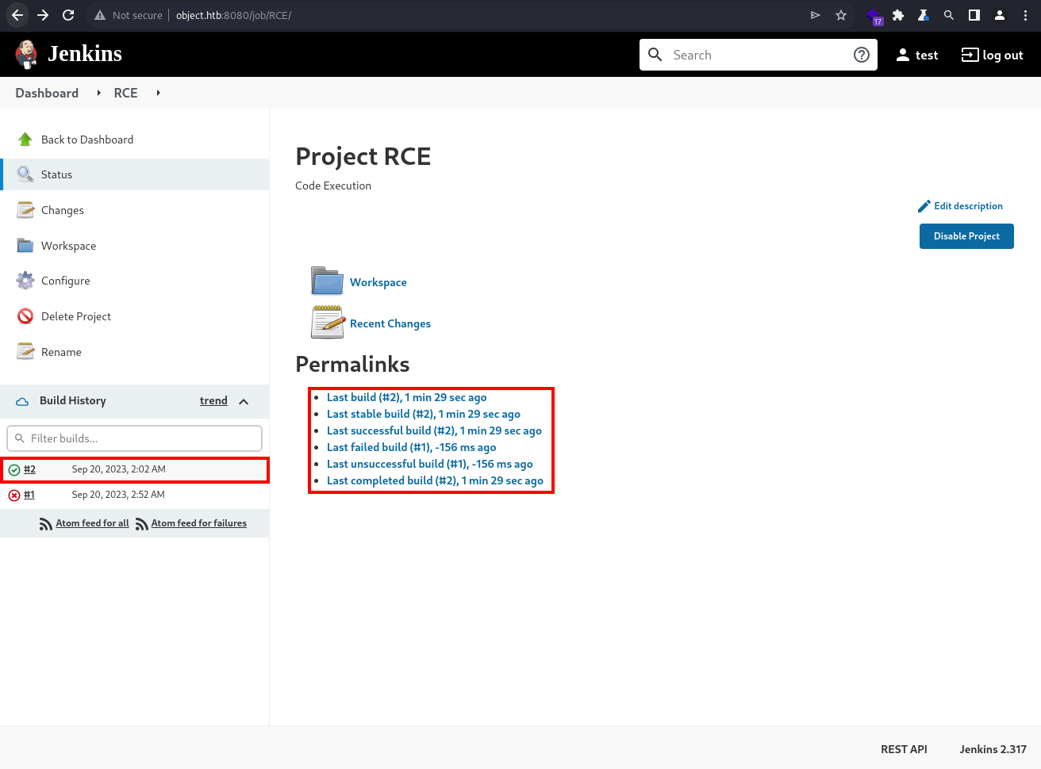This screenshot has width=1041, height=769.
Task: Bookmark page using the star icon
Action: coord(841,15)
